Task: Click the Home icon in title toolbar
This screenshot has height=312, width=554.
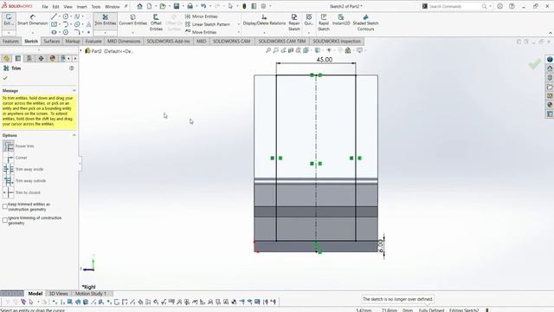Action: coord(140,6)
